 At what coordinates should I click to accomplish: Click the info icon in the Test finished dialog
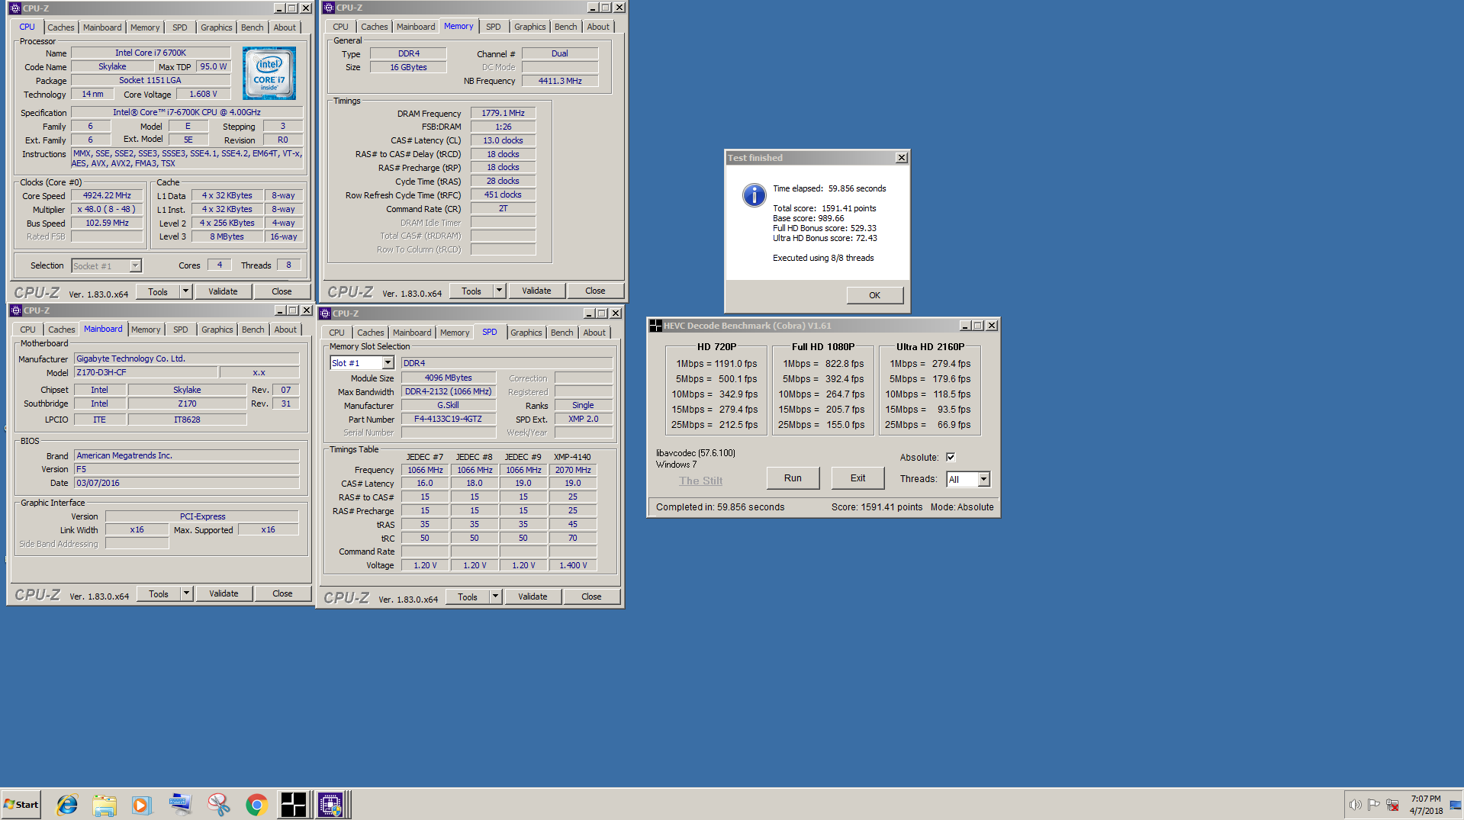(754, 195)
